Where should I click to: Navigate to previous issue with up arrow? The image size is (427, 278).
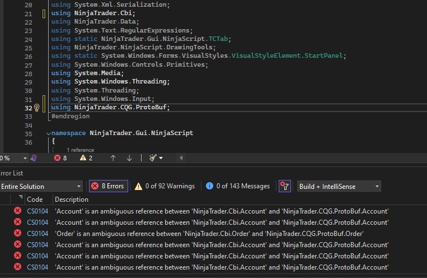click(x=113, y=158)
